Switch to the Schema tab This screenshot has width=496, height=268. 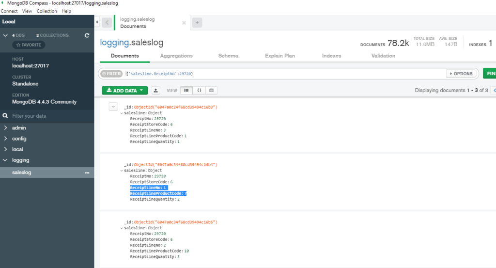tap(228, 56)
